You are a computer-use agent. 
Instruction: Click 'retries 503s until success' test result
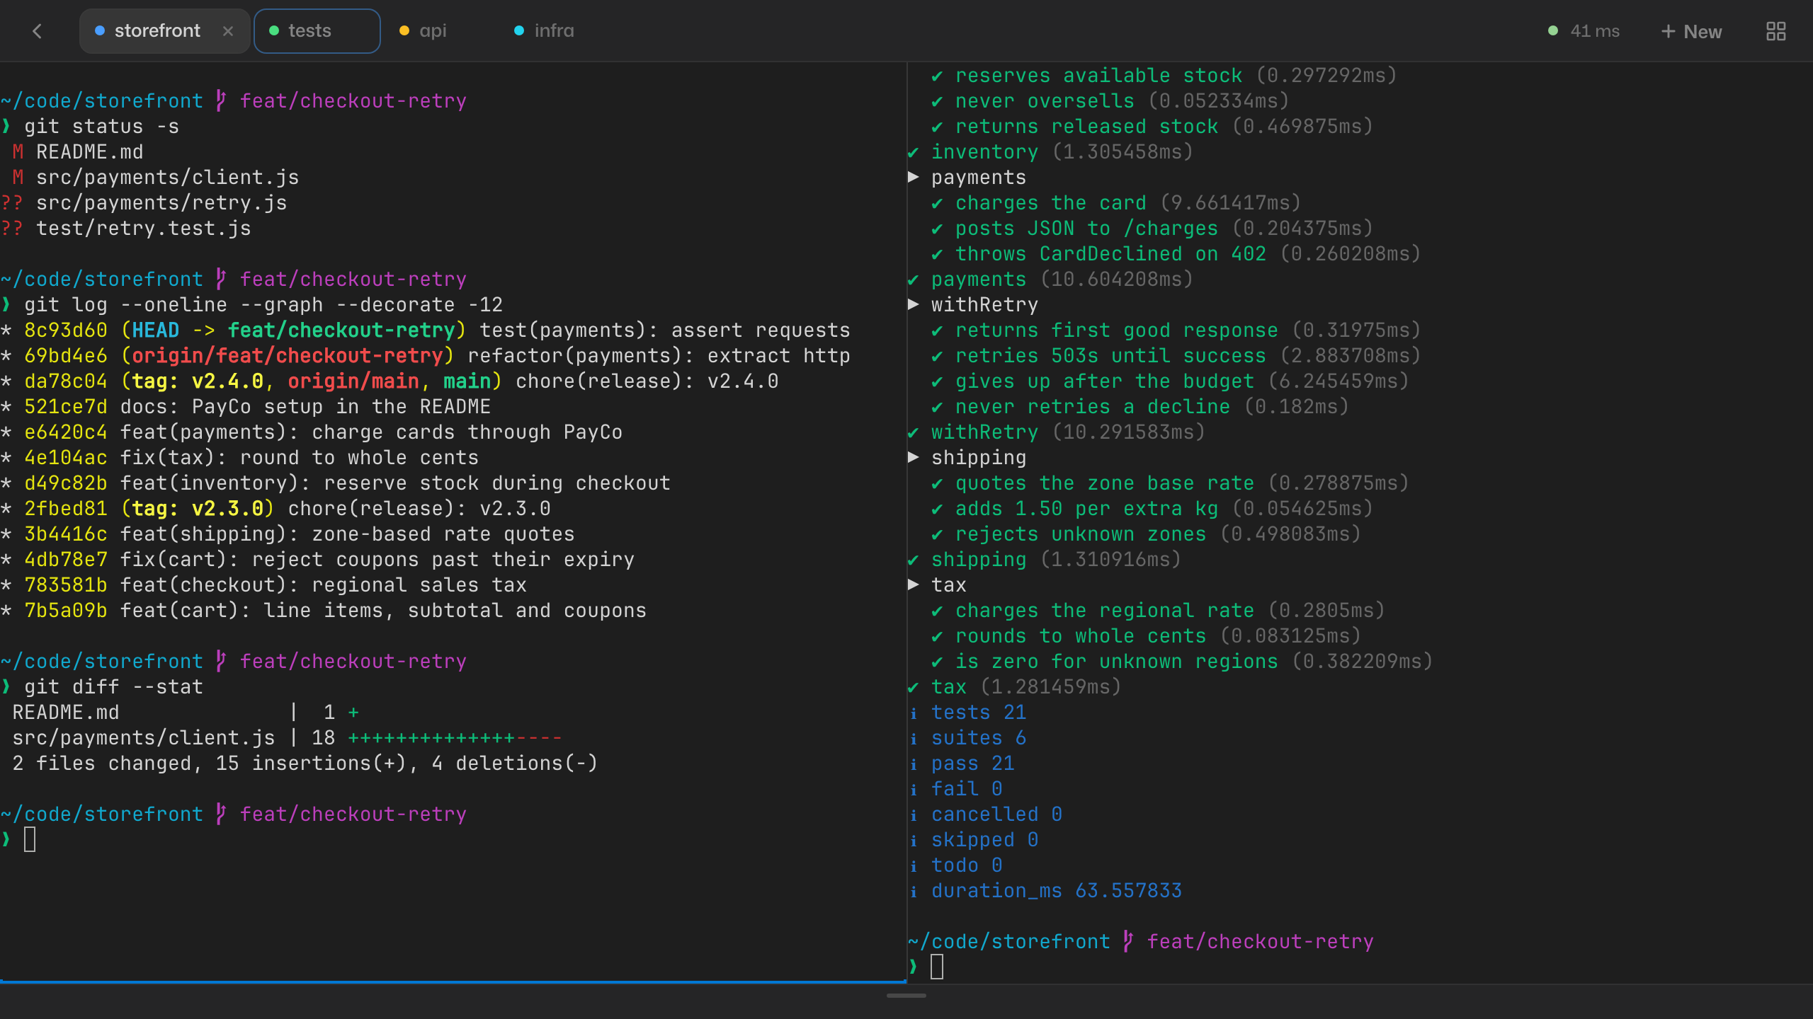(x=1110, y=356)
